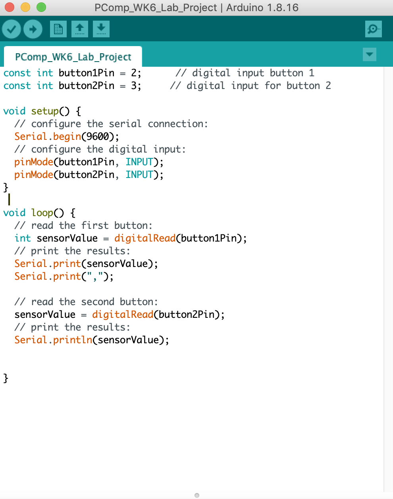Place cursor on Serial.println(sensorValue) line
This screenshot has height=499, width=393.
coord(92,340)
